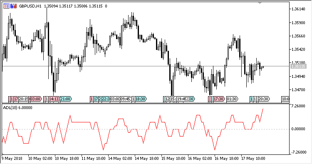Click the 1.34700 price scale label
Screen dimensions: 312x164
point(298,90)
